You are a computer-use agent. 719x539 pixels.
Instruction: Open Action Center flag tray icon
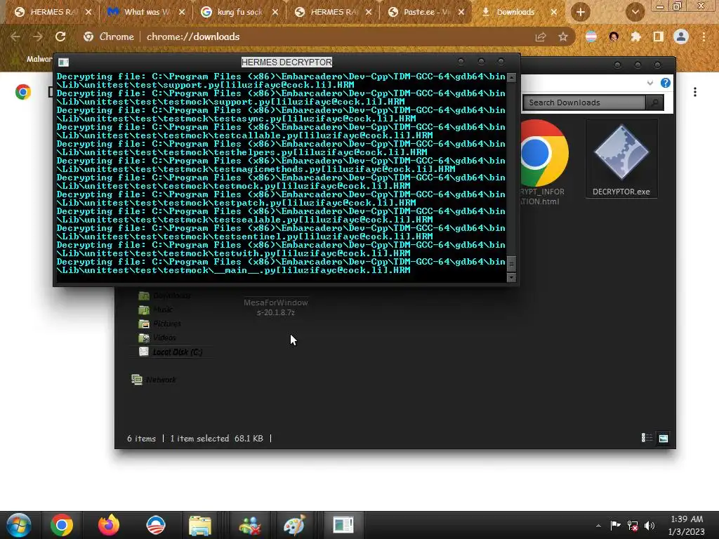click(615, 526)
